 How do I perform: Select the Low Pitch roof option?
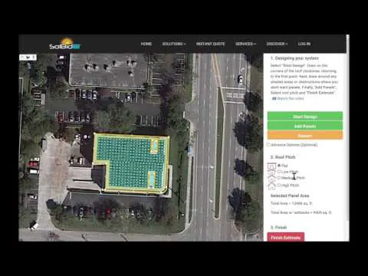(279, 172)
